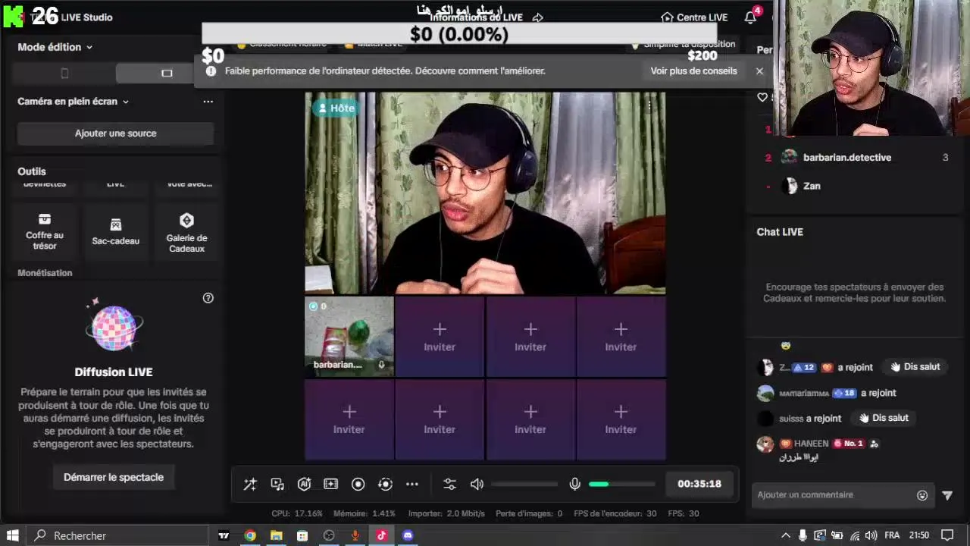This screenshot has width=970, height=546.
Task: Open the Coffre au trésor tool
Action: [45, 232]
